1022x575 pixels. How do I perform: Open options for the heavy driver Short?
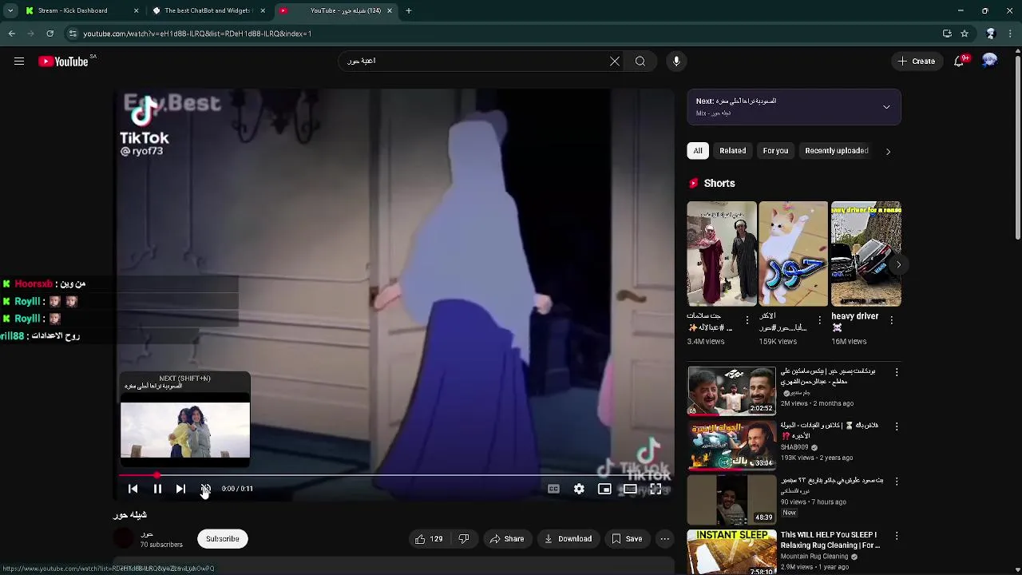point(891,319)
